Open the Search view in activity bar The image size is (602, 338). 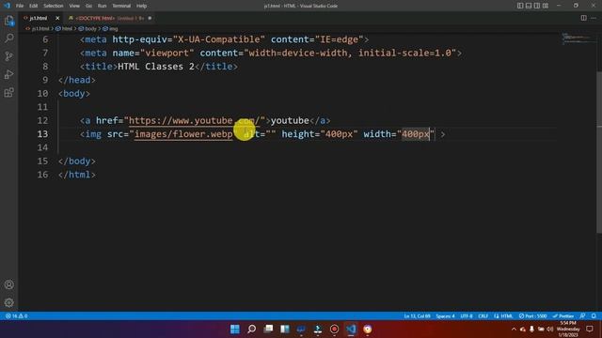pos(8,38)
